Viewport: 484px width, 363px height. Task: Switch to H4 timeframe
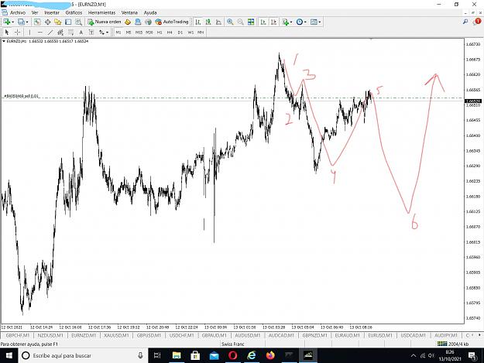point(170,33)
